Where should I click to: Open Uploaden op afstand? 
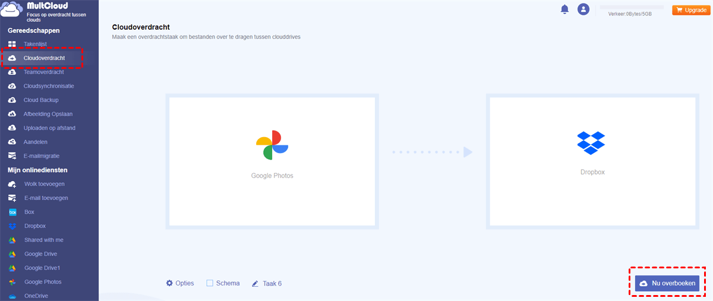point(49,128)
